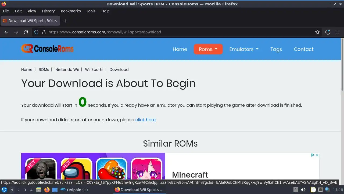Click the notification tray icon
Image resolution: width=344 pixels, height=194 pixels.
point(328,190)
